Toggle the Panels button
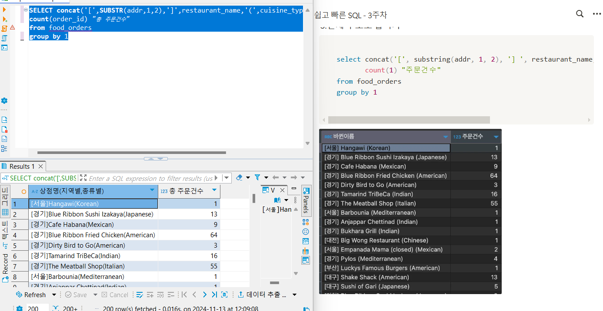Image resolution: width=603 pixels, height=311 pixels. tap(306, 200)
